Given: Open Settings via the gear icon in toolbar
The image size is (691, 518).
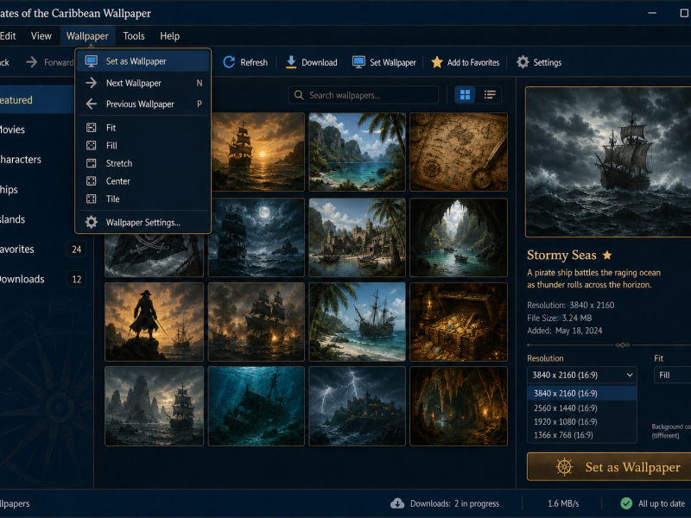Looking at the screenshot, I should (x=523, y=62).
